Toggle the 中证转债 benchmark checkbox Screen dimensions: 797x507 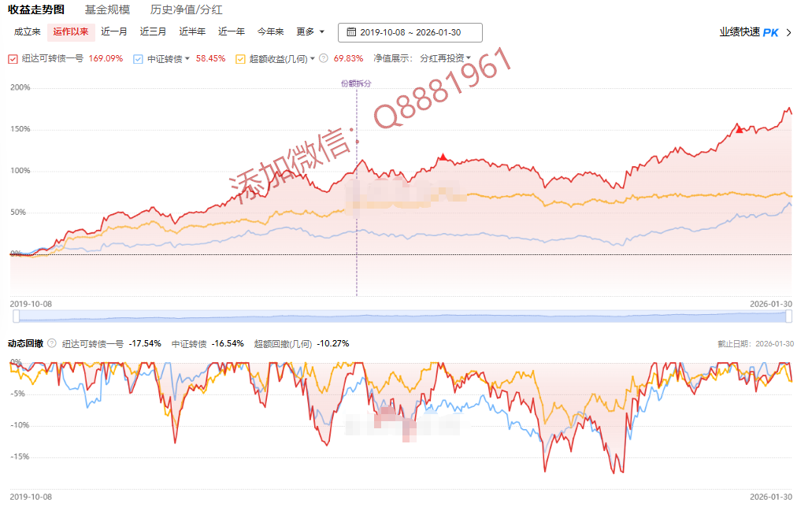(x=139, y=59)
